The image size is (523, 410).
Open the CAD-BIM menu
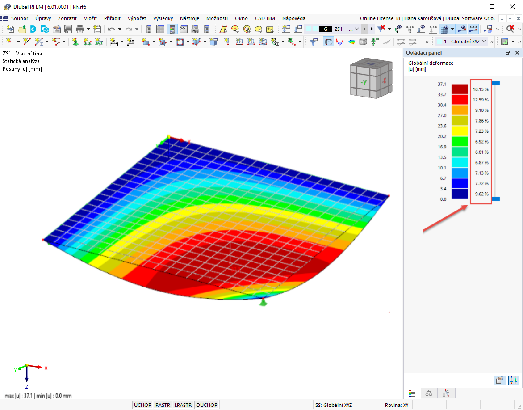[265, 18]
